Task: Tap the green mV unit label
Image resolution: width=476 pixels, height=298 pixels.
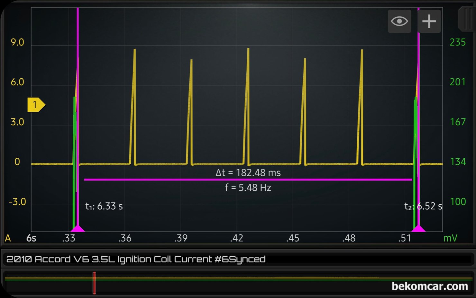Action: coord(450,238)
